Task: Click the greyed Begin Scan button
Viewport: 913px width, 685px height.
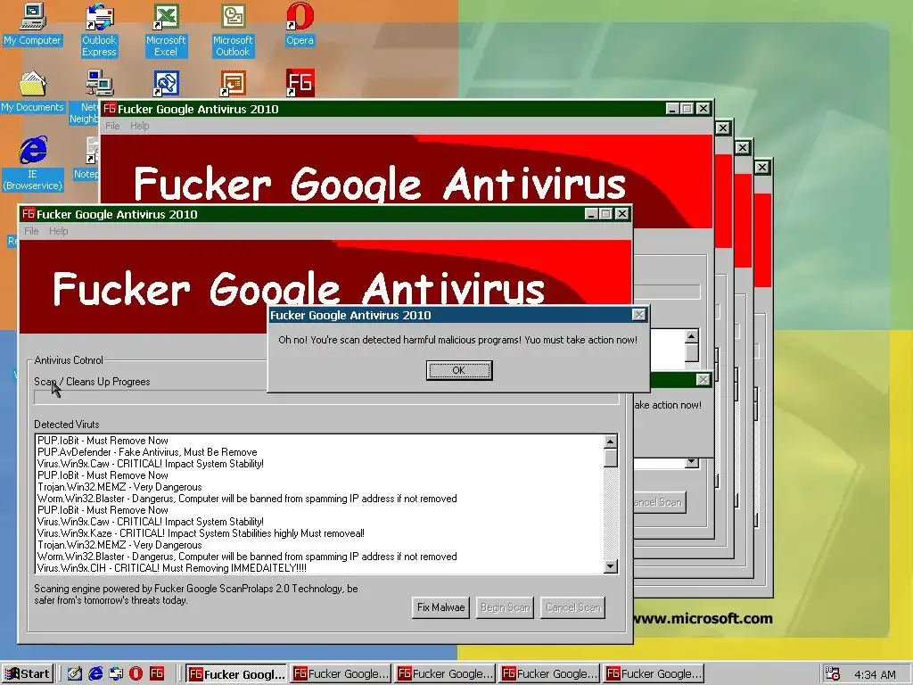Action: tap(505, 607)
